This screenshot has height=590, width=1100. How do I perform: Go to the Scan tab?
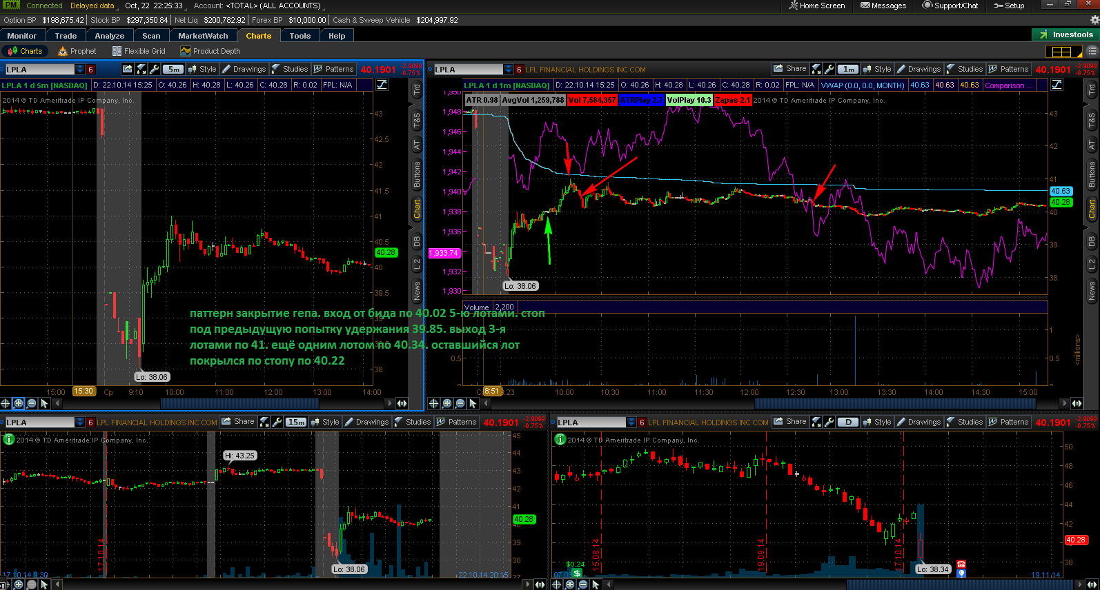point(151,36)
